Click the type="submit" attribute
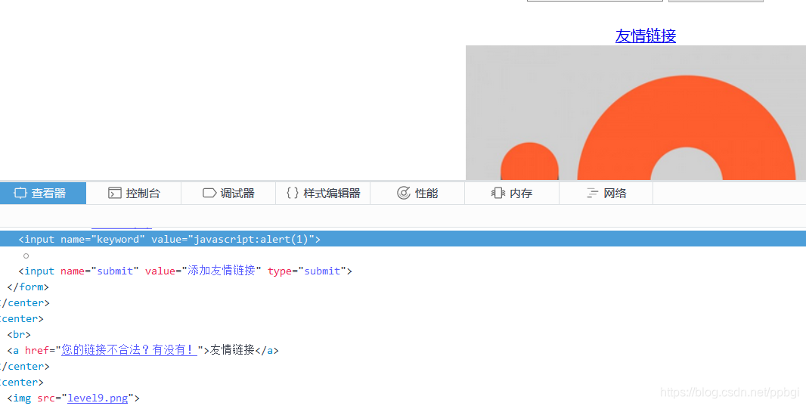This screenshot has height=406, width=806. pyautogui.click(x=307, y=271)
